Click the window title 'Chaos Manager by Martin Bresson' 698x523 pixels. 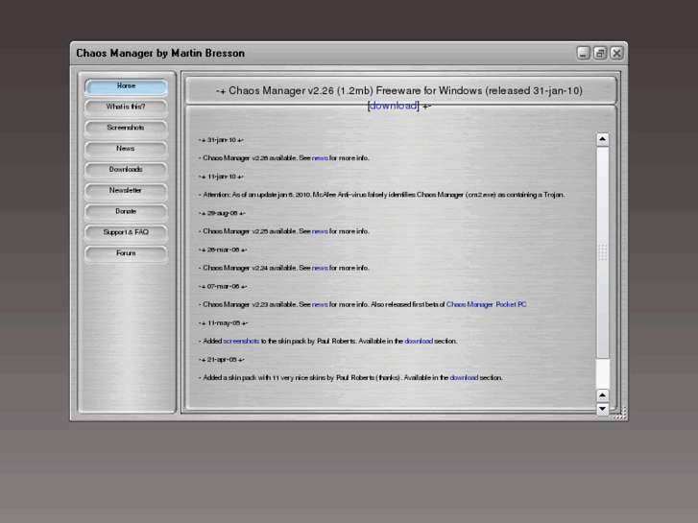(x=160, y=53)
